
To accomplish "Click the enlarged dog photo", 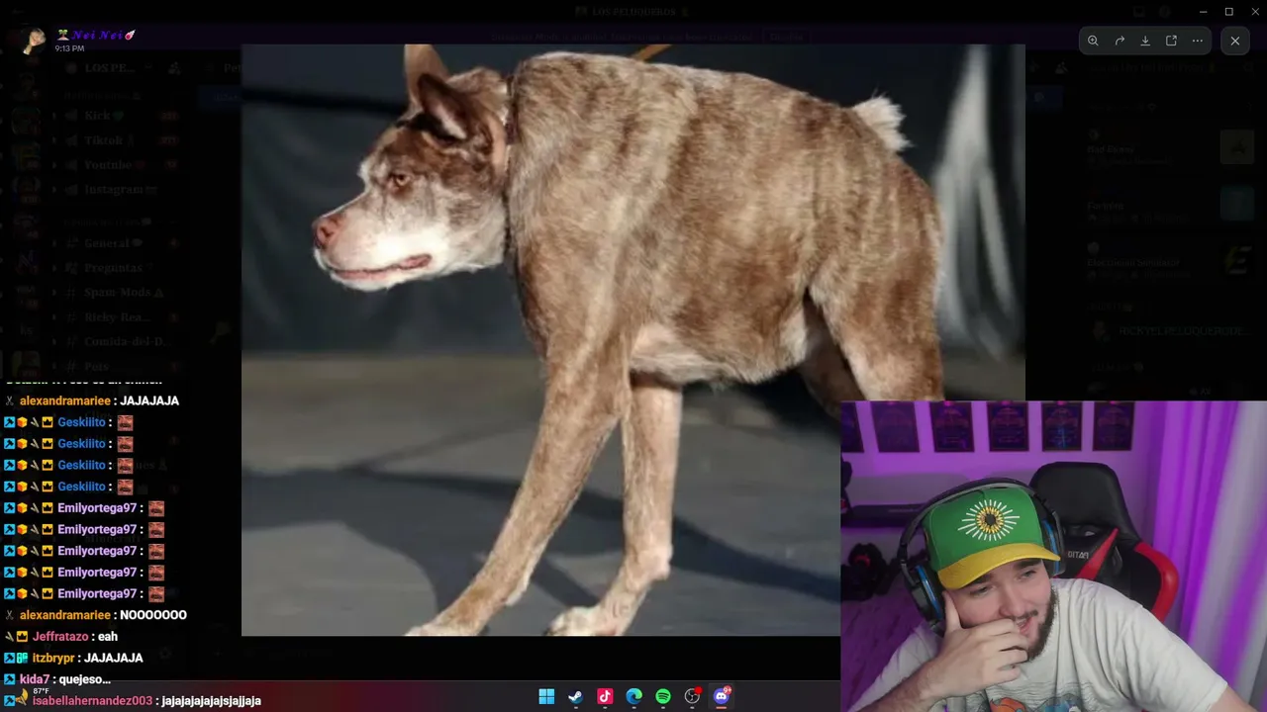I will [633, 339].
